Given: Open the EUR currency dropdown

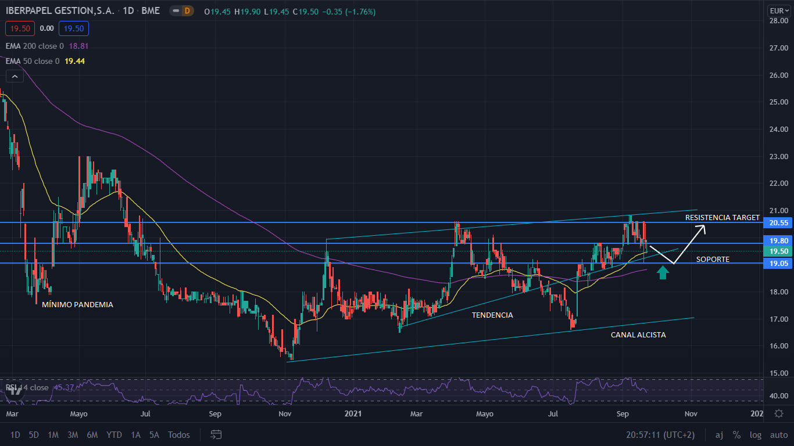Looking at the screenshot, I should pos(778,10).
